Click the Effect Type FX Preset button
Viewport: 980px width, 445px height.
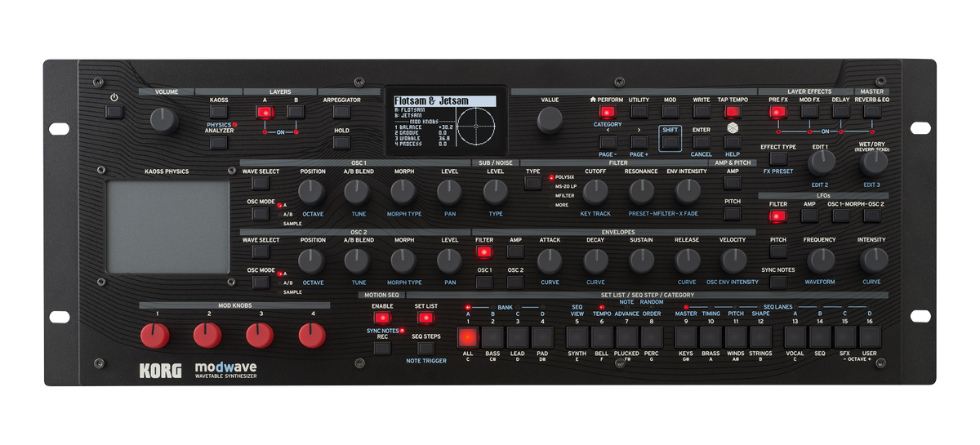778,158
